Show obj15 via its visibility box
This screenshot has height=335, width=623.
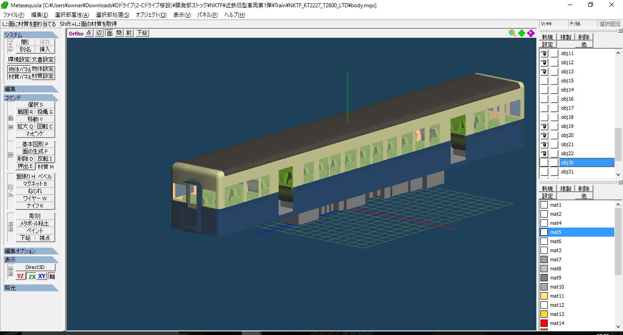[544, 81]
